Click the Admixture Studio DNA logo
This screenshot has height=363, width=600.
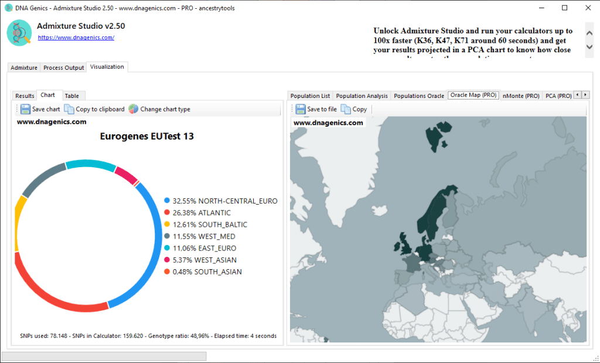[x=19, y=32]
